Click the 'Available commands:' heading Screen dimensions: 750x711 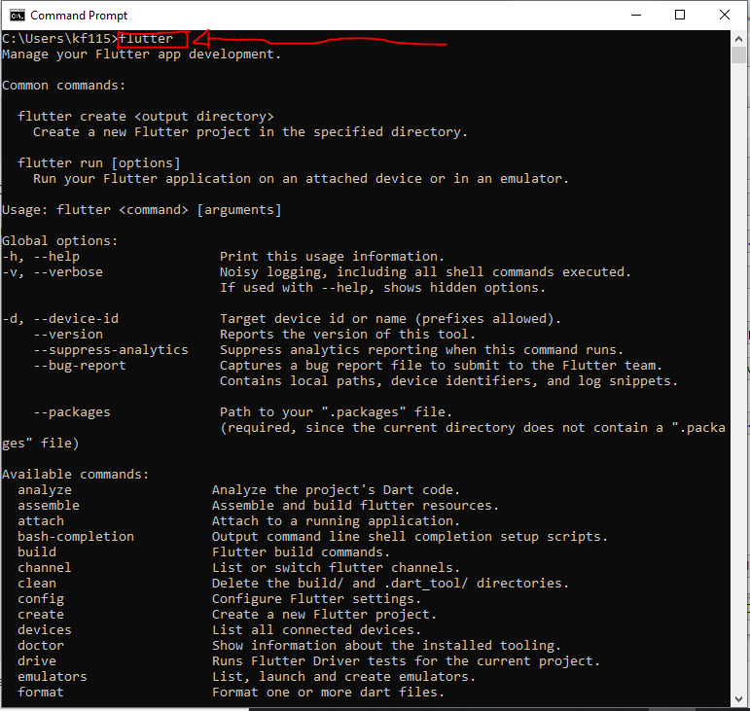pos(76,475)
